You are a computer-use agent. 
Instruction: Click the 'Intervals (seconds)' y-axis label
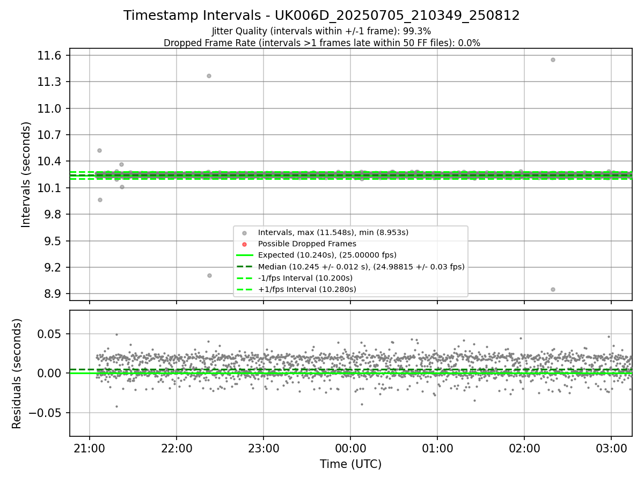(x=26, y=174)
